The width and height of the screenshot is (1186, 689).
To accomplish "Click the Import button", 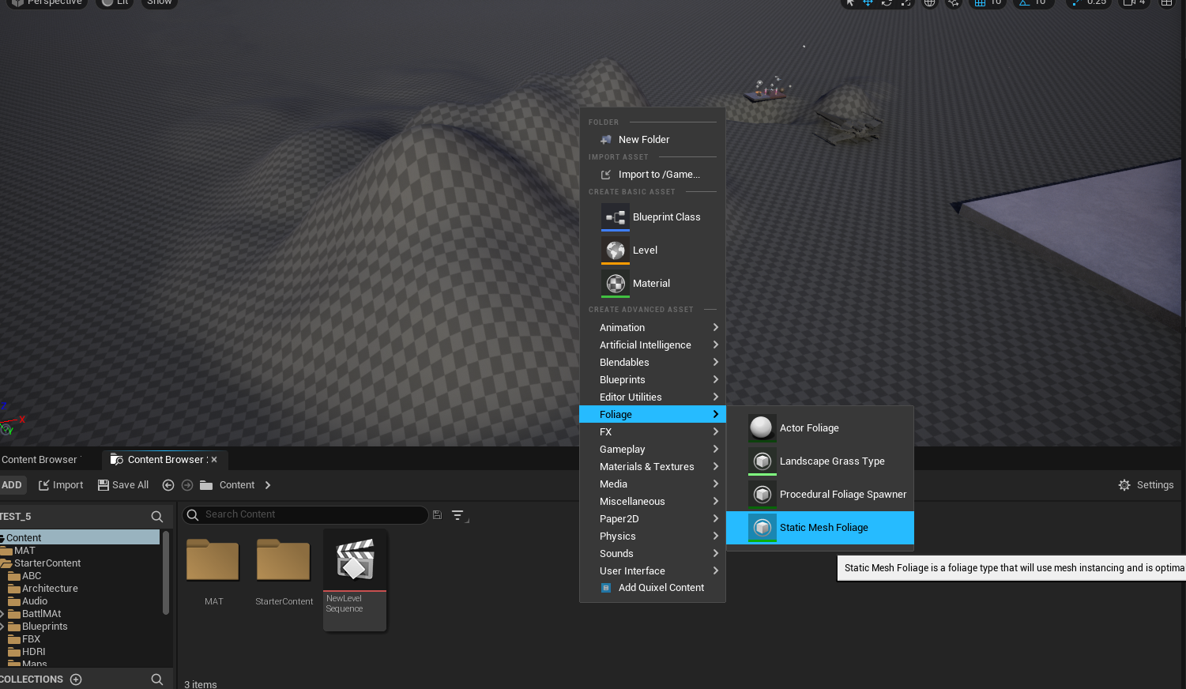I will (x=61, y=484).
